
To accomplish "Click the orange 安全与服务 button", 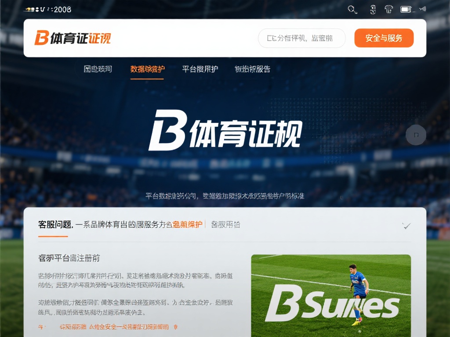I will (384, 38).
